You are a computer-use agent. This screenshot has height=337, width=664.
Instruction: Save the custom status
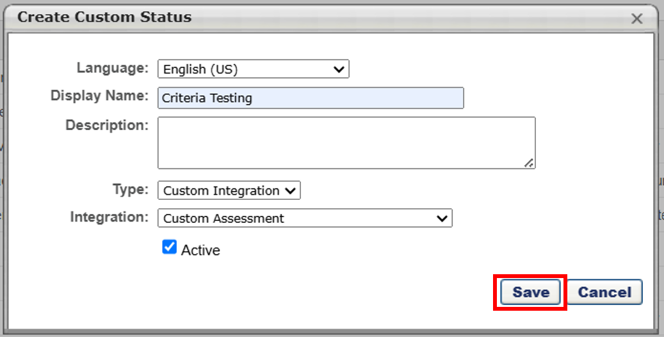point(531,292)
